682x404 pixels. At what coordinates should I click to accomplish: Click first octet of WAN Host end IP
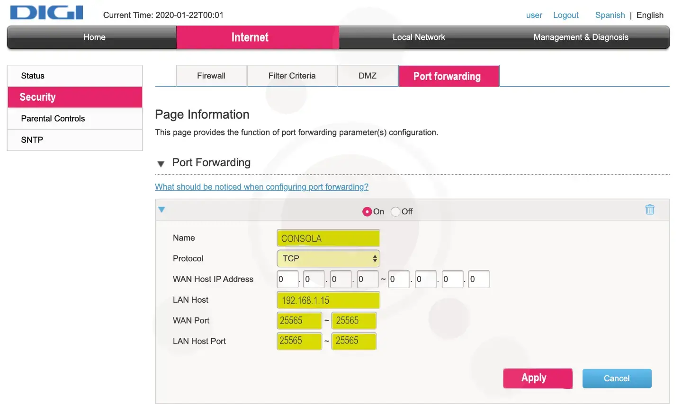click(399, 279)
